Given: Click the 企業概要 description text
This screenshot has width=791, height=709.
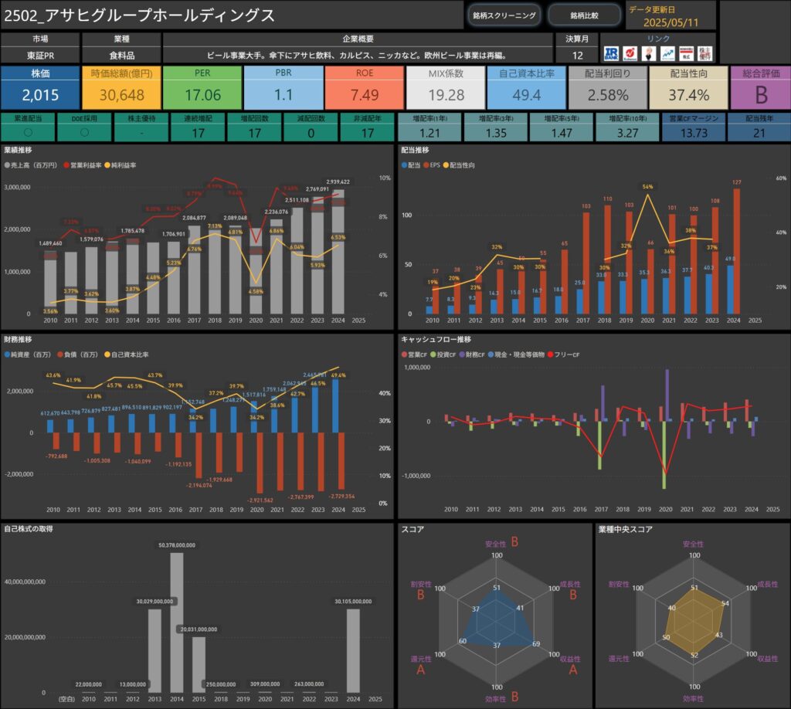Looking at the screenshot, I should (x=357, y=55).
